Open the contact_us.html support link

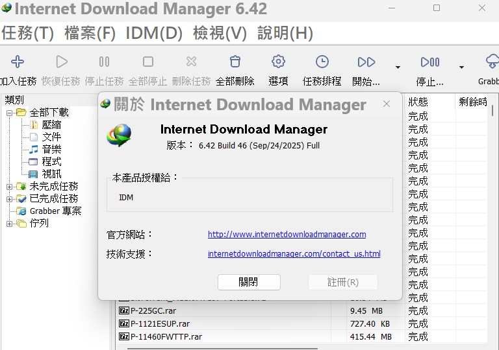click(x=294, y=254)
